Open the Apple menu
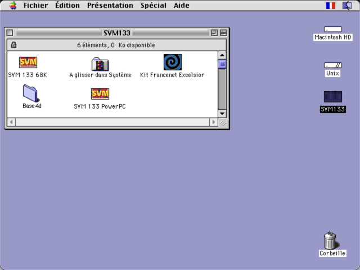The image size is (360, 270). [x=13, y=5]
